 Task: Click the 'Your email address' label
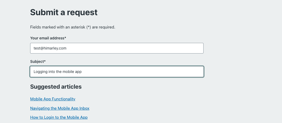[x=48, y=38]
